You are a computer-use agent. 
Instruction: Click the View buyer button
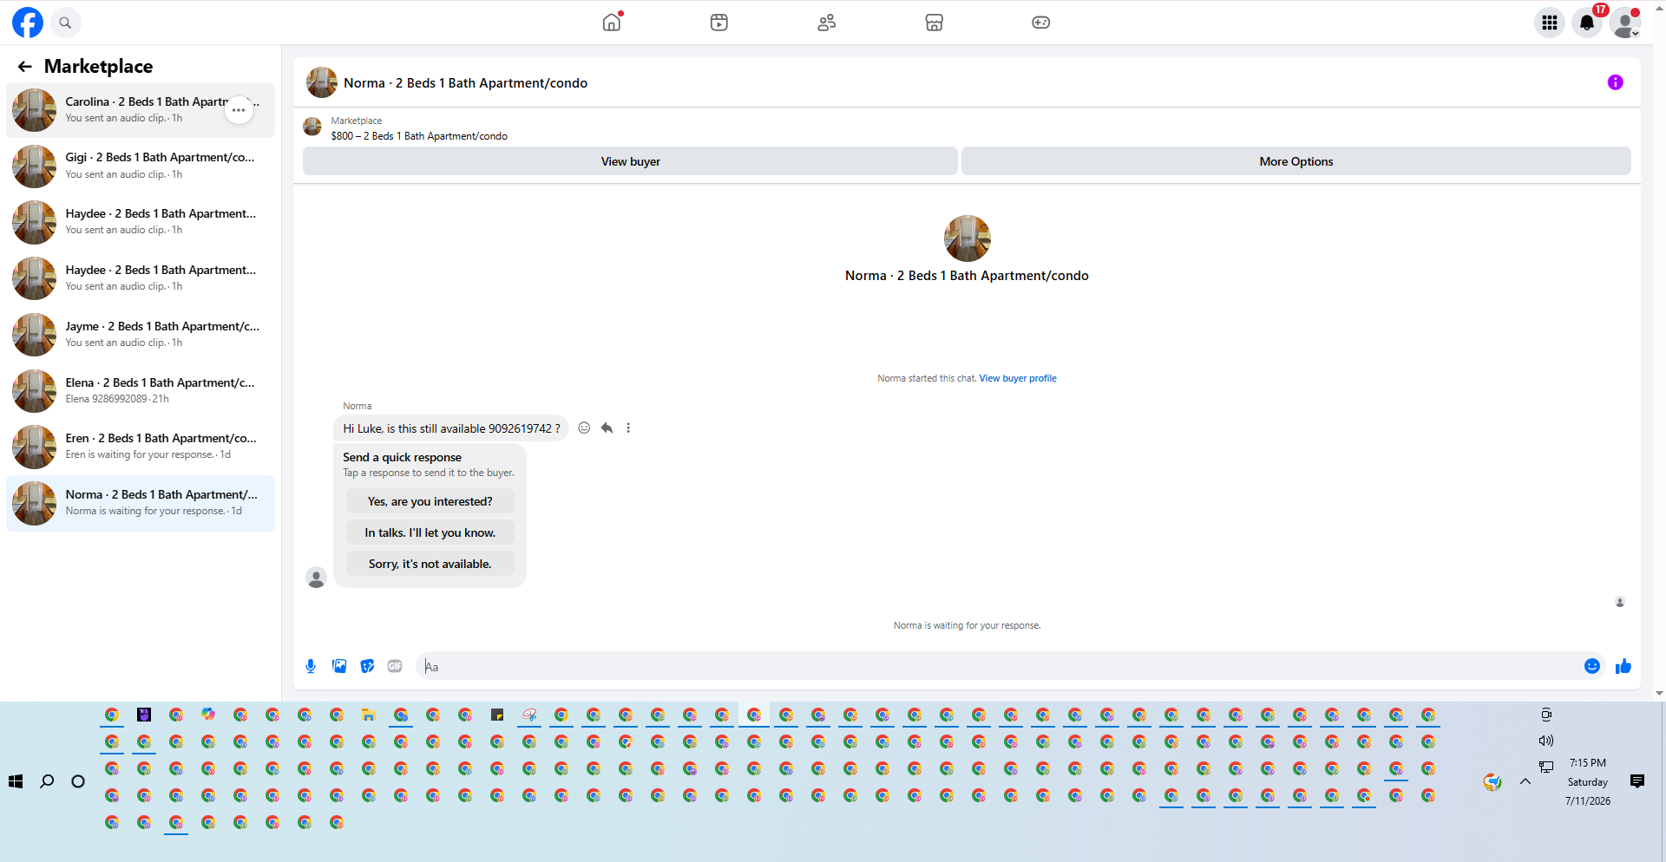pos(630,161)
